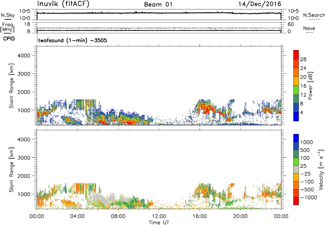325x225 pixels.
Task: Select the Freq. [MHz] axis label
Action: (x=7, y=27)
